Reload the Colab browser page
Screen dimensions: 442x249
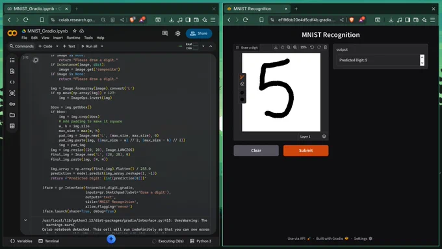pos(25,20)
